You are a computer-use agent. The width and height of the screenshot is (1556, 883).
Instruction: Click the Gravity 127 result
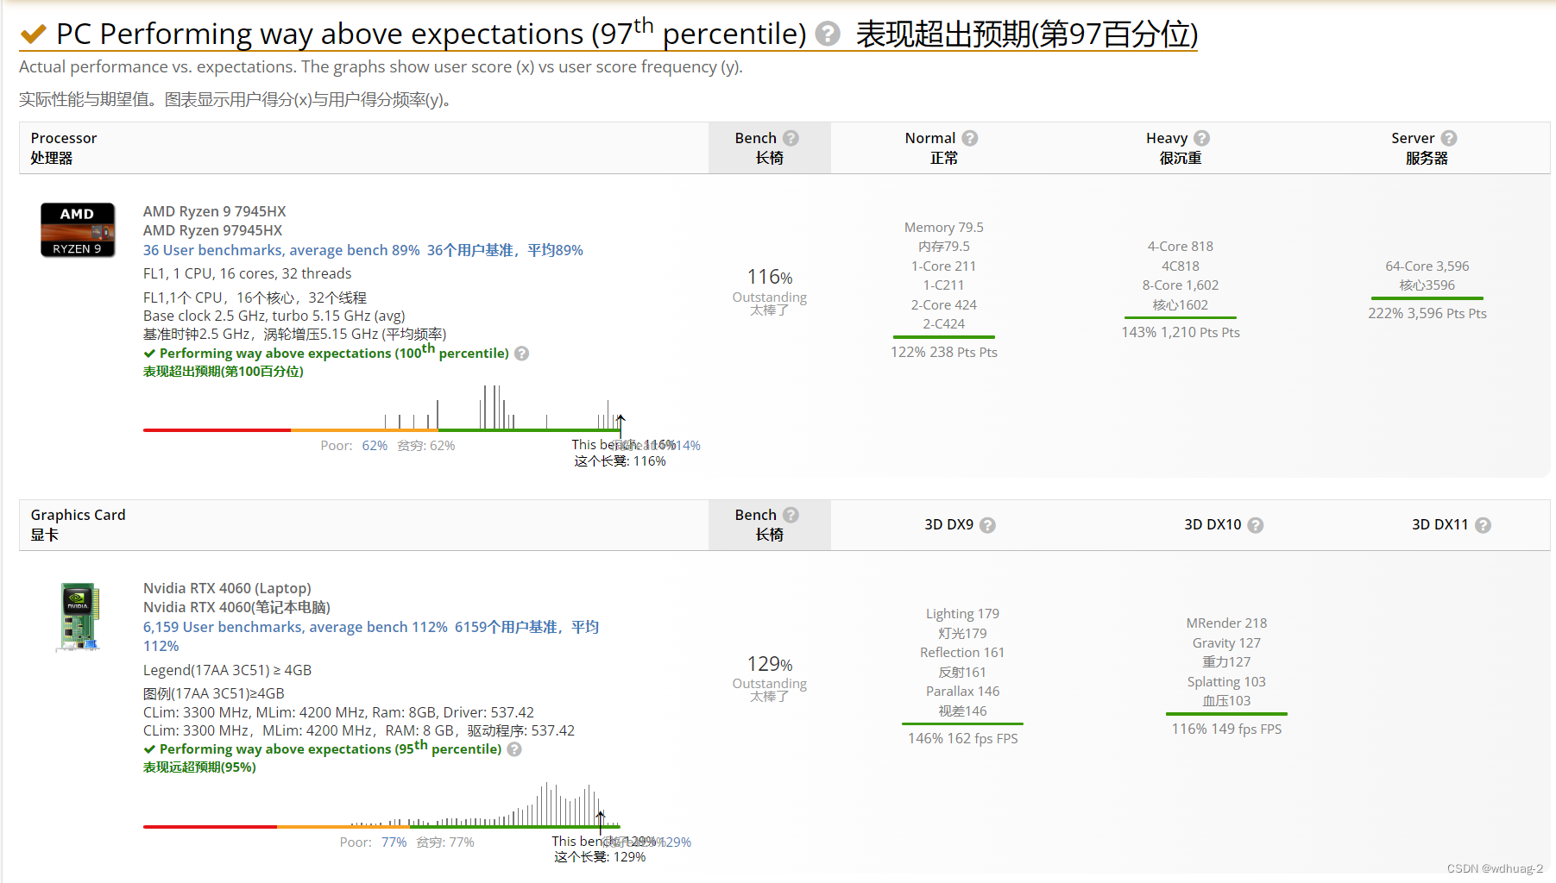point(1227,643)
